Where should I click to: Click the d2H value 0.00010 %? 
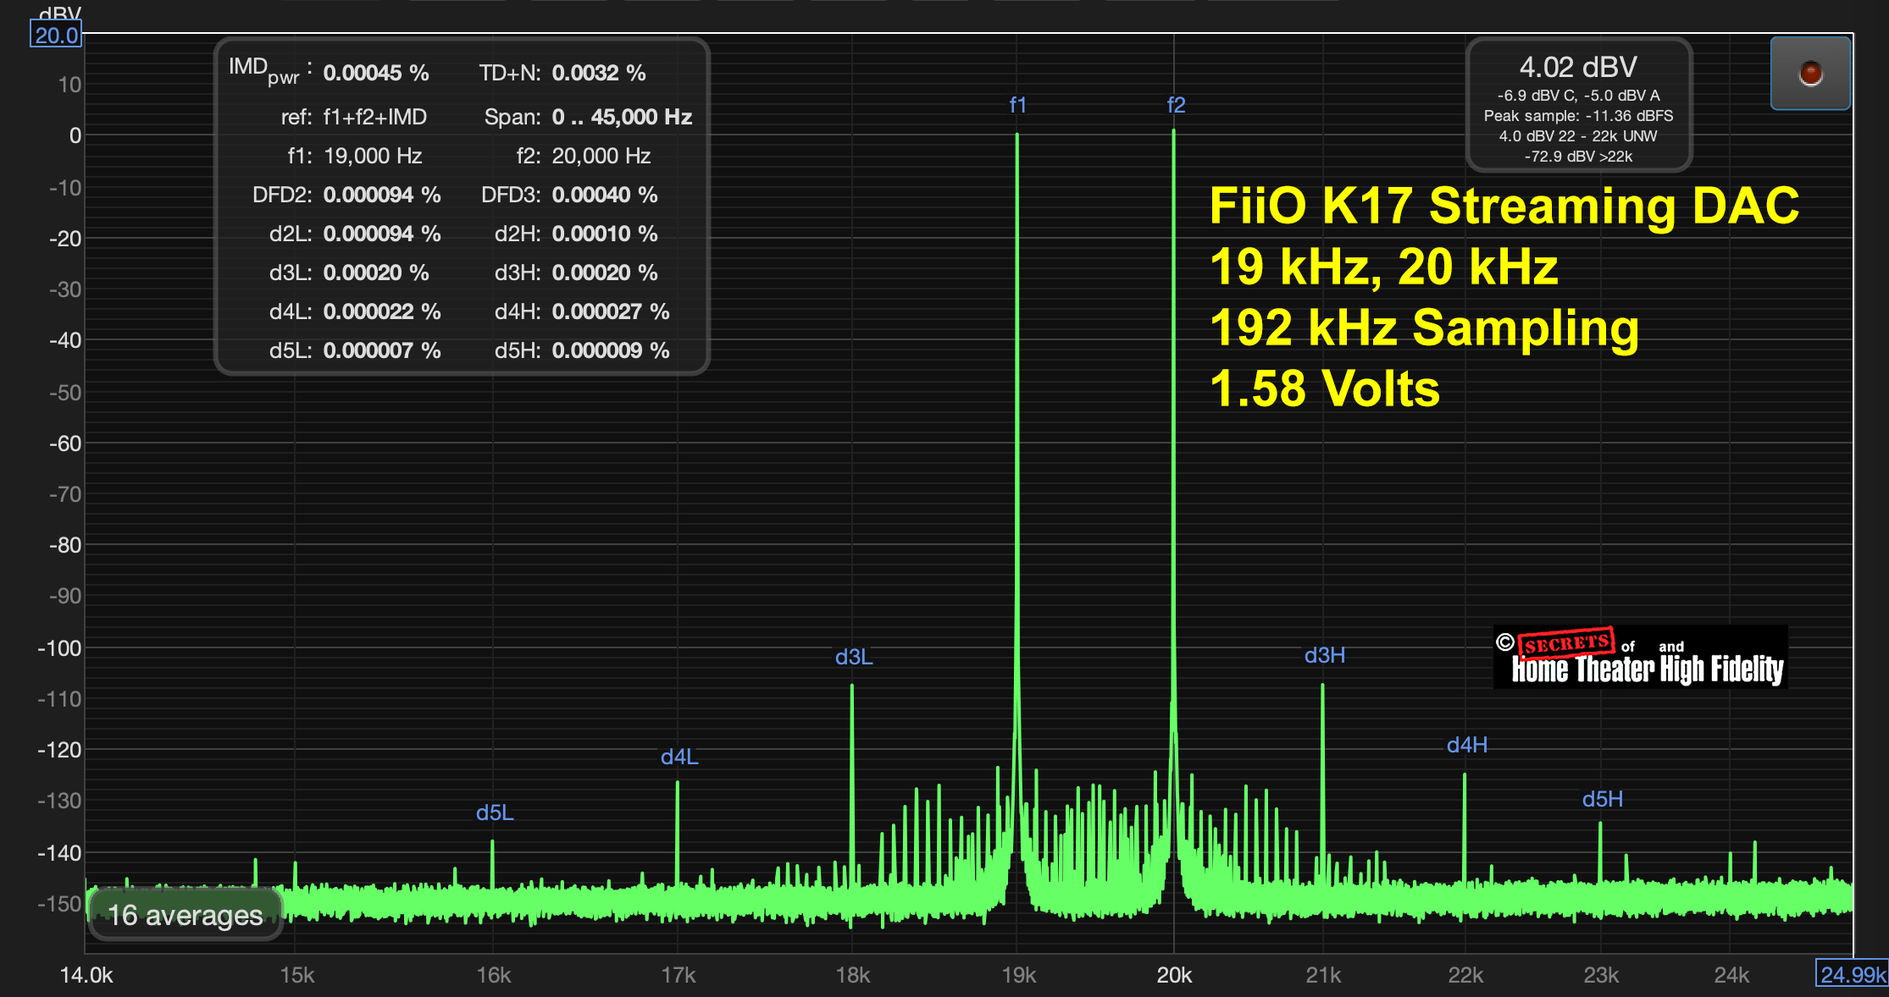[x=605, y=234]
